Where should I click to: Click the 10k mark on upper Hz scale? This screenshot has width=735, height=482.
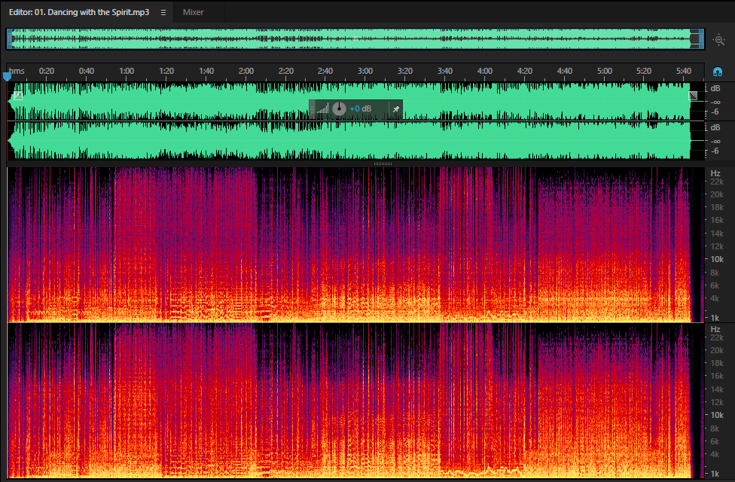[717, 259]
